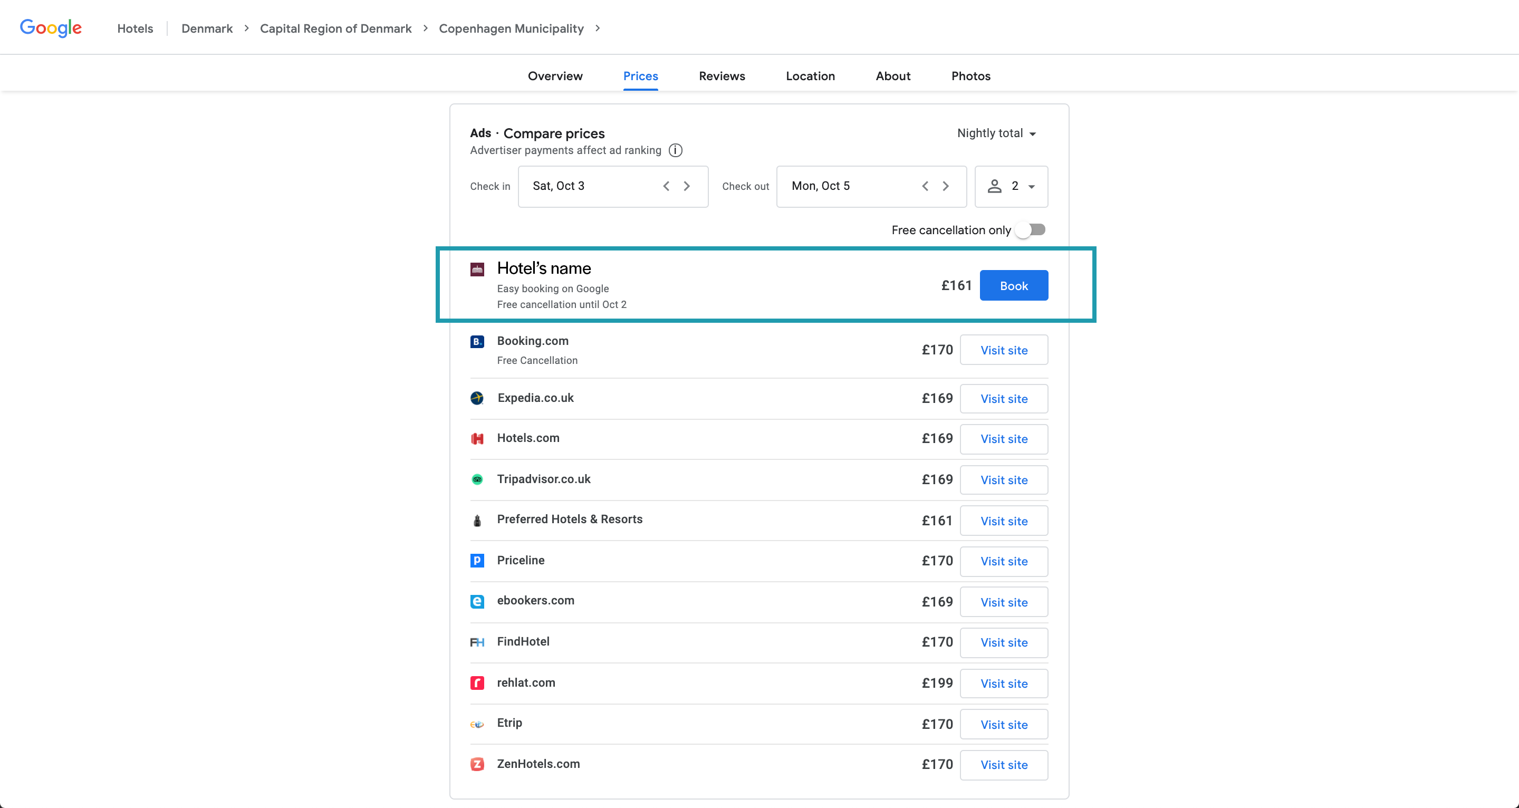Click the Booking.com site icon
Viewport: 1519px width, 808px height.
[x=477, y=341]
